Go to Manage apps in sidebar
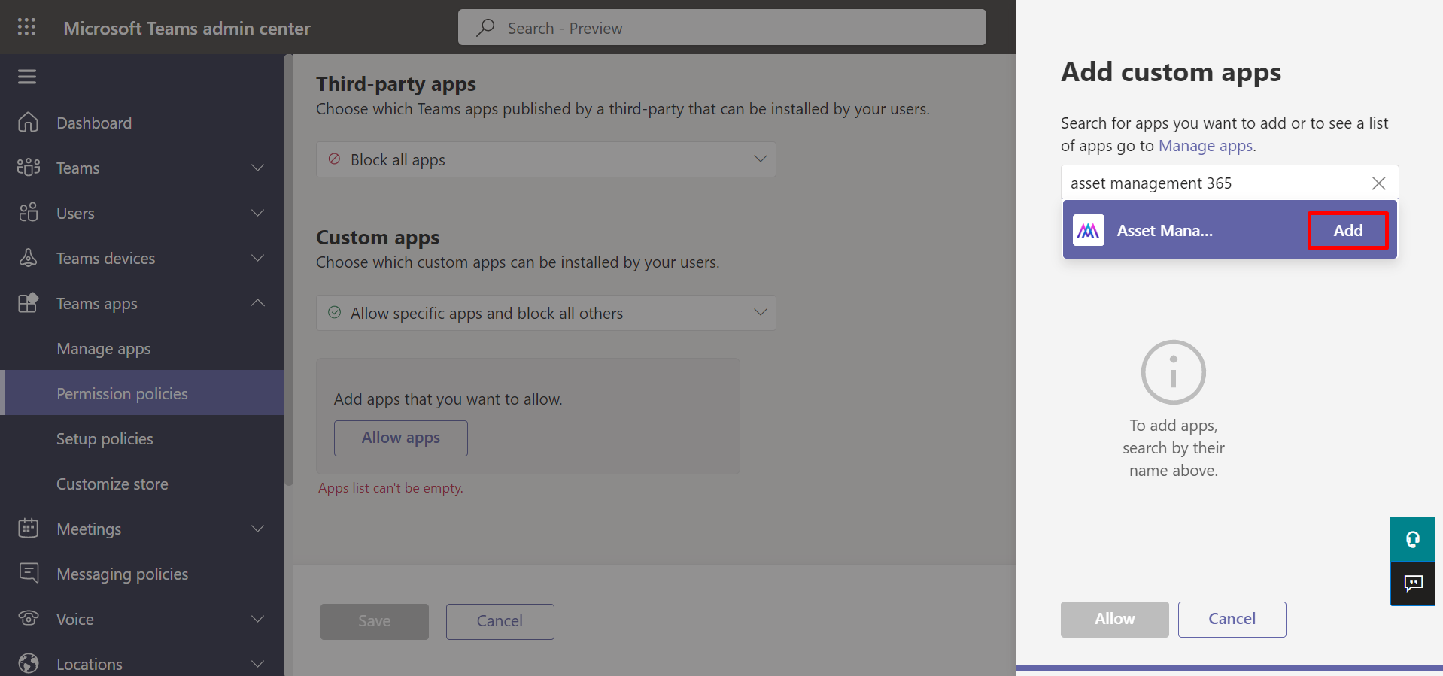Image resolution: width=1443 pixels, height=676 pixels. 103,349
